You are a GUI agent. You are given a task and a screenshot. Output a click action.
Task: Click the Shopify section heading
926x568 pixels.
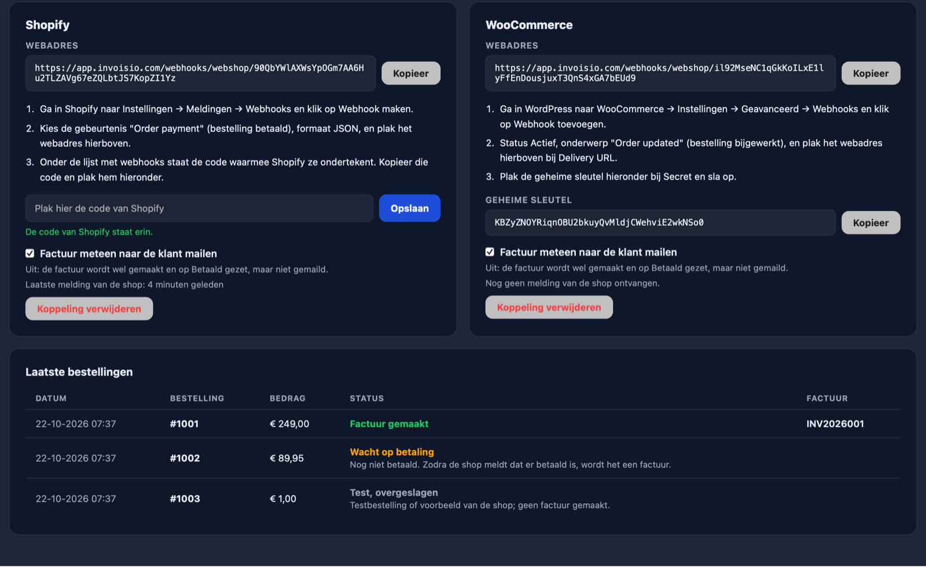47,25
